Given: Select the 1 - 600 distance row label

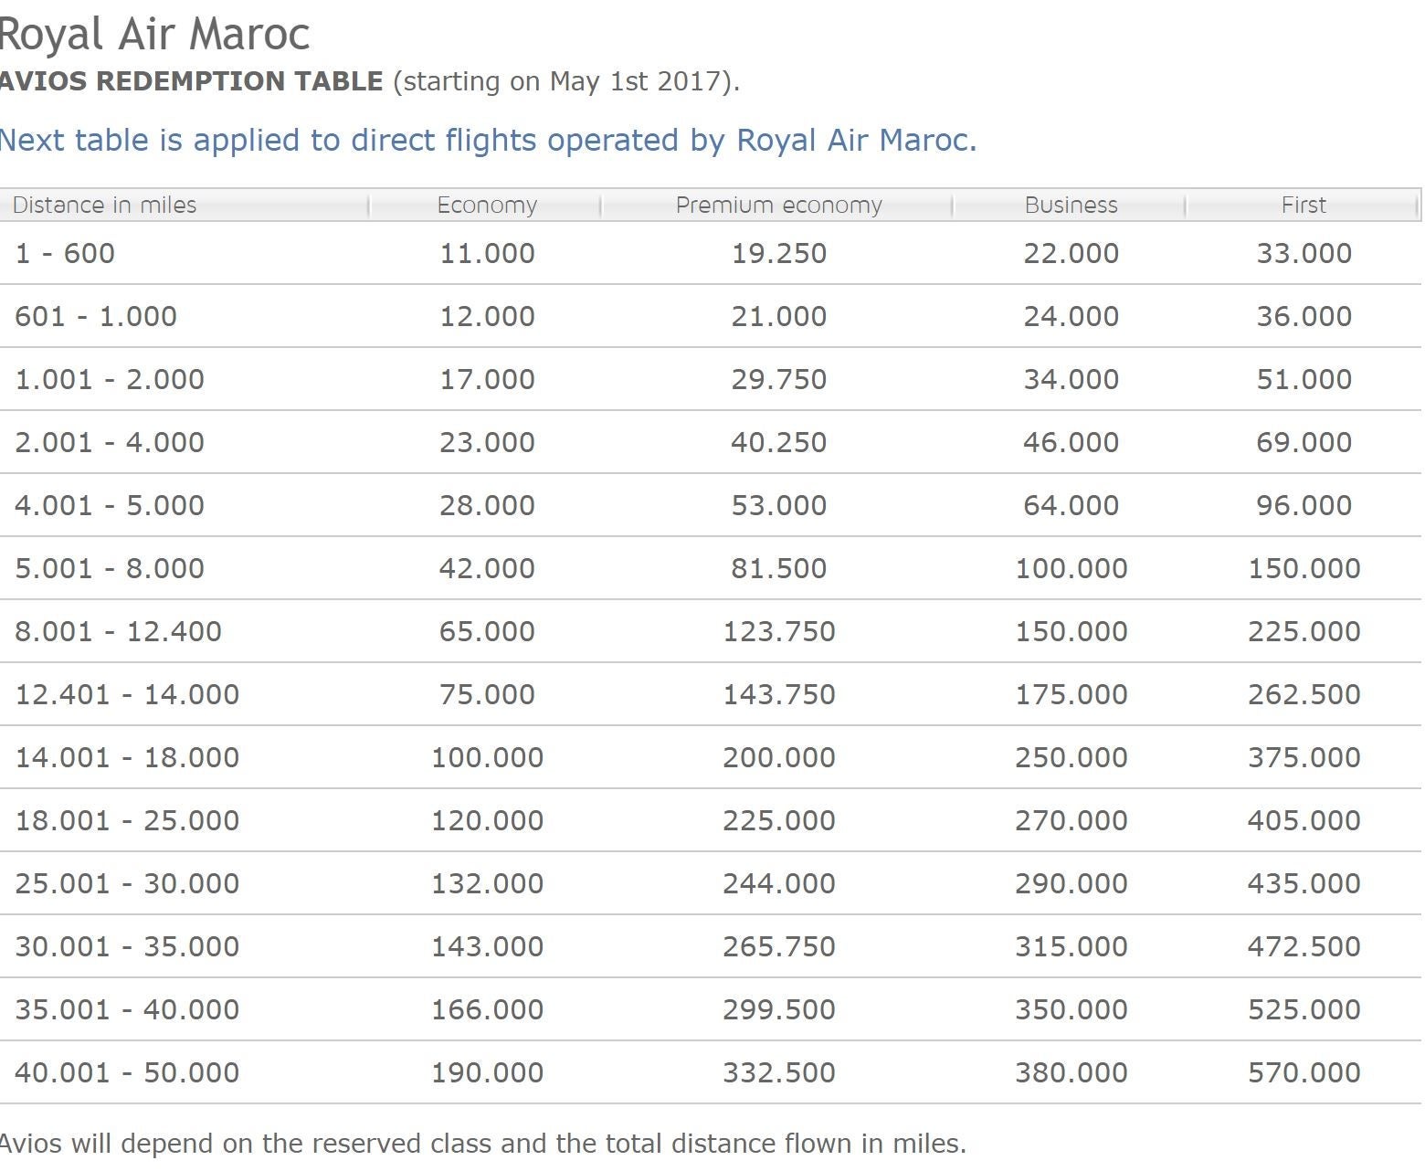Looking at the screenshot, I should point(65,253).
